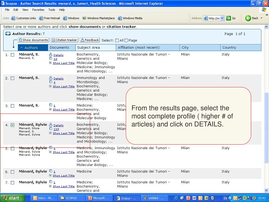Click the Start button

(12, 198)
